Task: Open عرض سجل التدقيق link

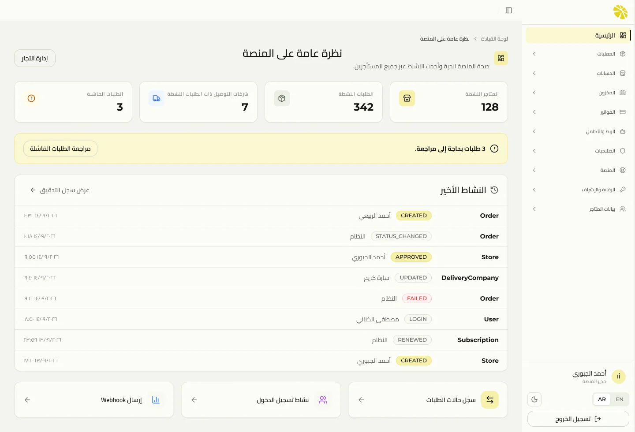Action: [x=60, y=190]
